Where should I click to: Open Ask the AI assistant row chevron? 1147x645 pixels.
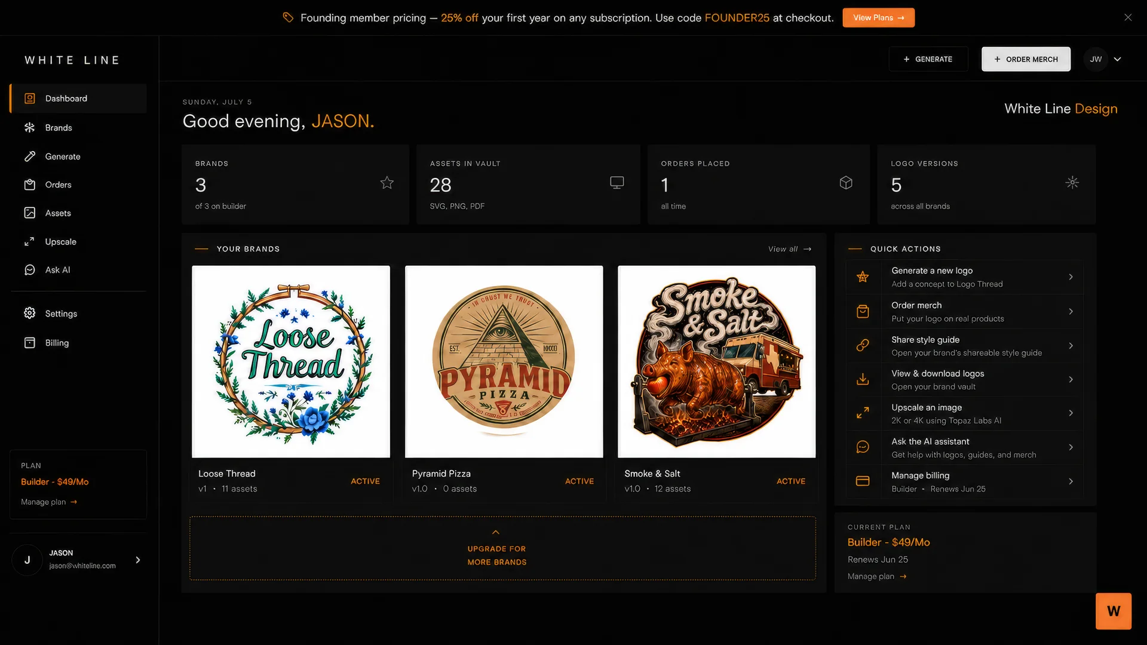pyautogui.click(x=1071, y=447)
